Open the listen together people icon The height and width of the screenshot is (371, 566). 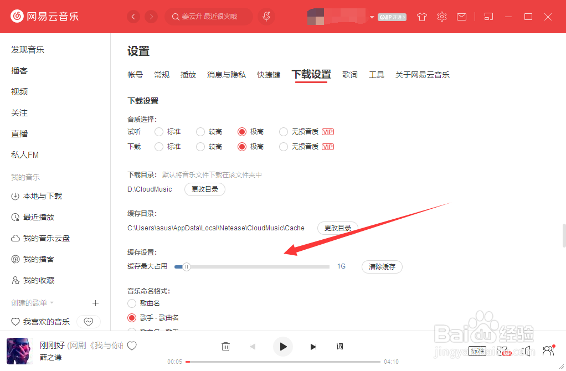pos(548,351)
